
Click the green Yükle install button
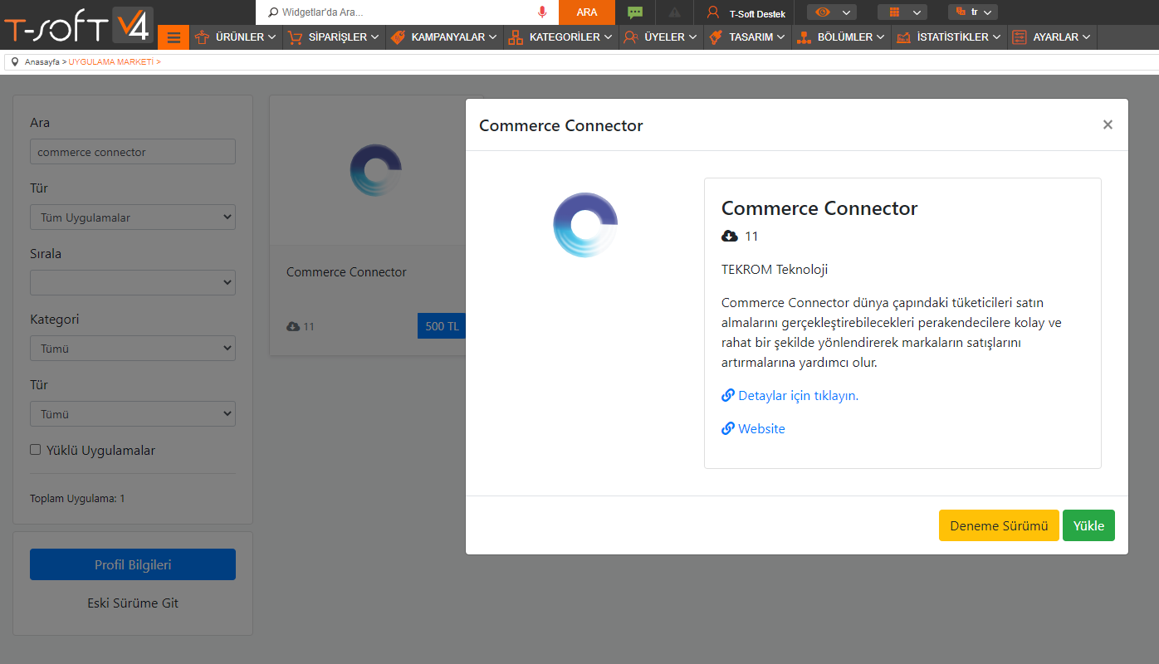click(x=1088, y=525)
